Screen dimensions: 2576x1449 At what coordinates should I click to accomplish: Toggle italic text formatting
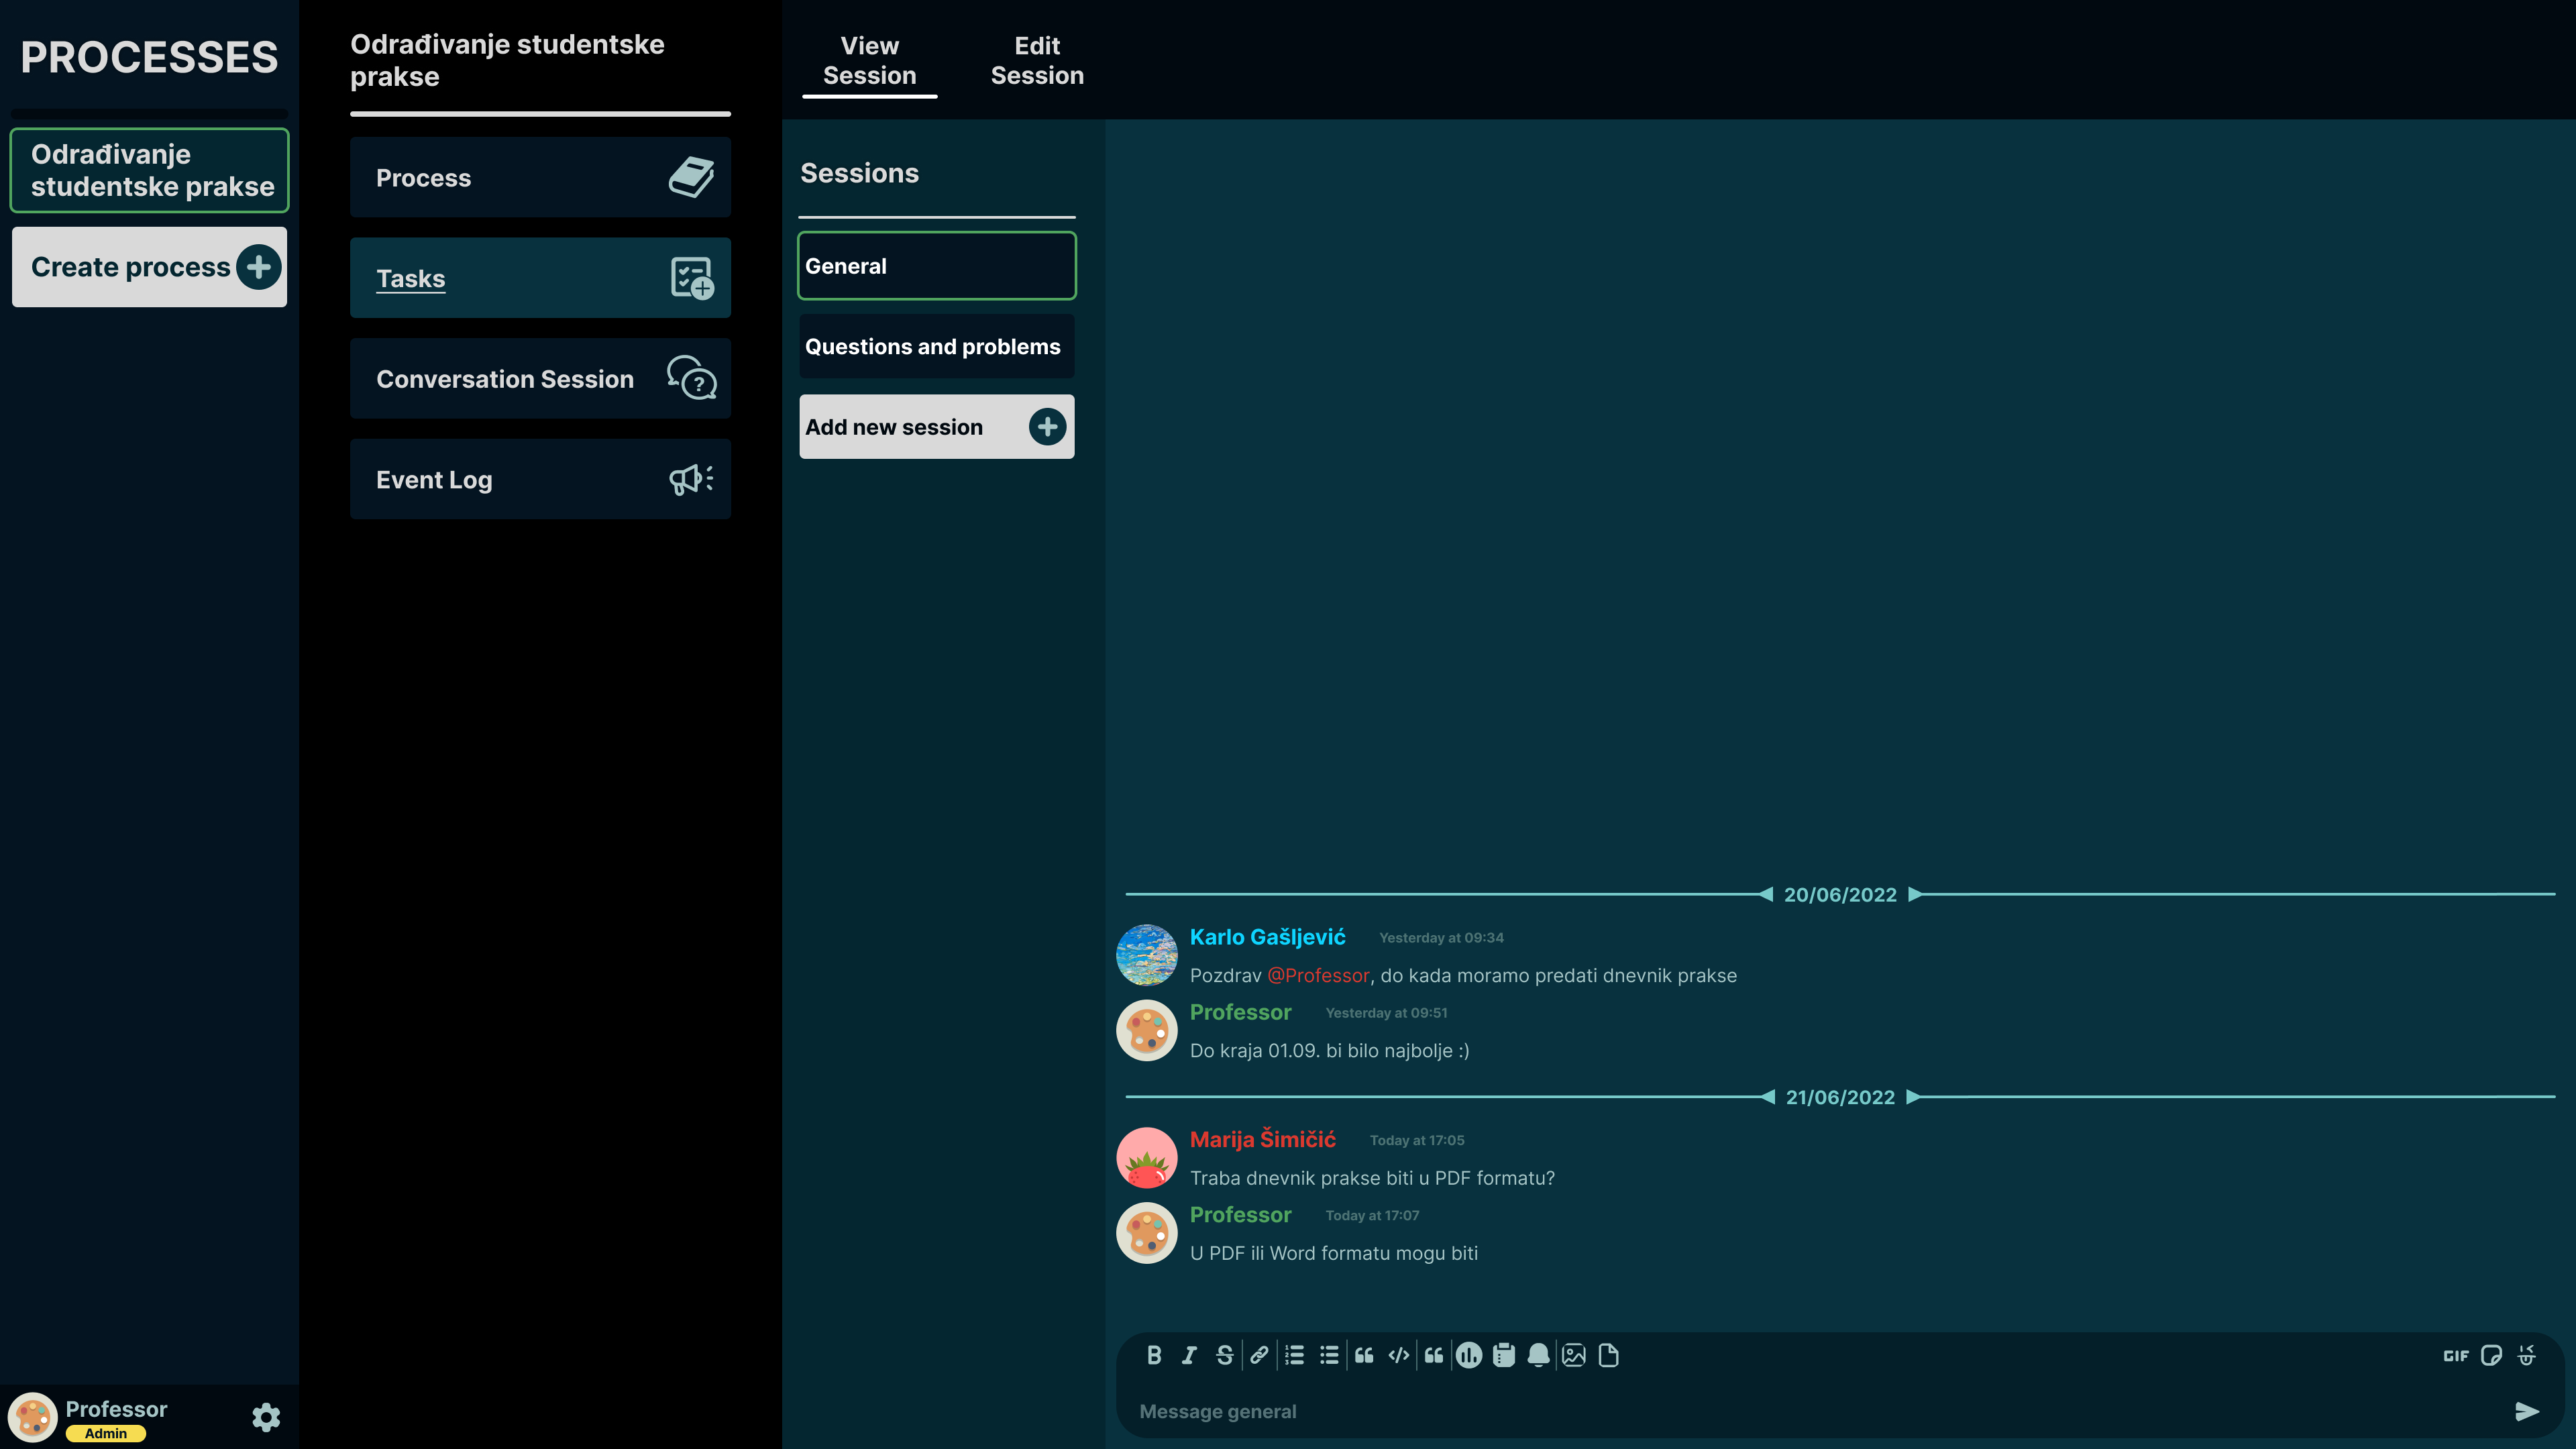tap(1189, 1356)
